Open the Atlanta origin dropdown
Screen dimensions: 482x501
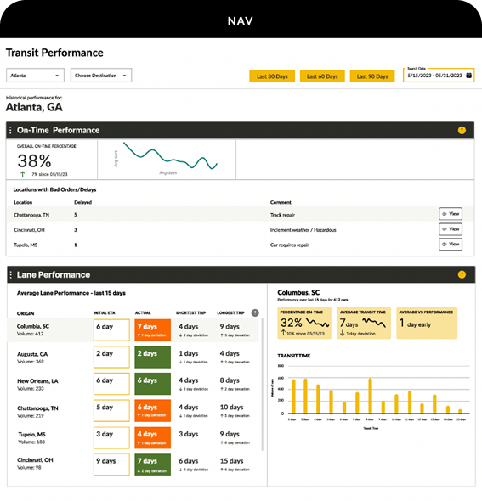pyautogui.click(x=35, y=76)
